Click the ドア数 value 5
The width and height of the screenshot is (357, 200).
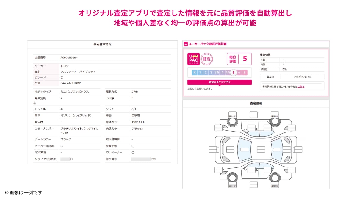(x=132, y=98)
